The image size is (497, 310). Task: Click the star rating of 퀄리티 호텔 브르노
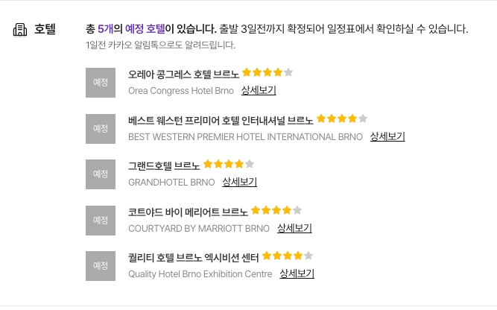point(288,256)
